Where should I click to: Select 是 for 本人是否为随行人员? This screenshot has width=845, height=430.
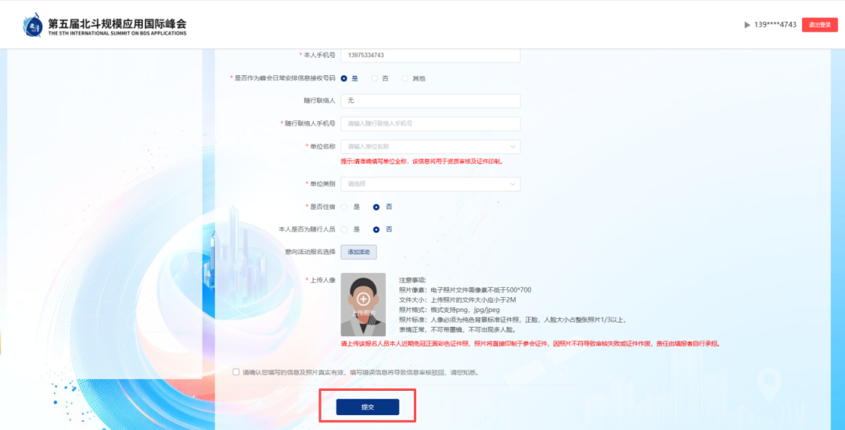tap(343, 229)
